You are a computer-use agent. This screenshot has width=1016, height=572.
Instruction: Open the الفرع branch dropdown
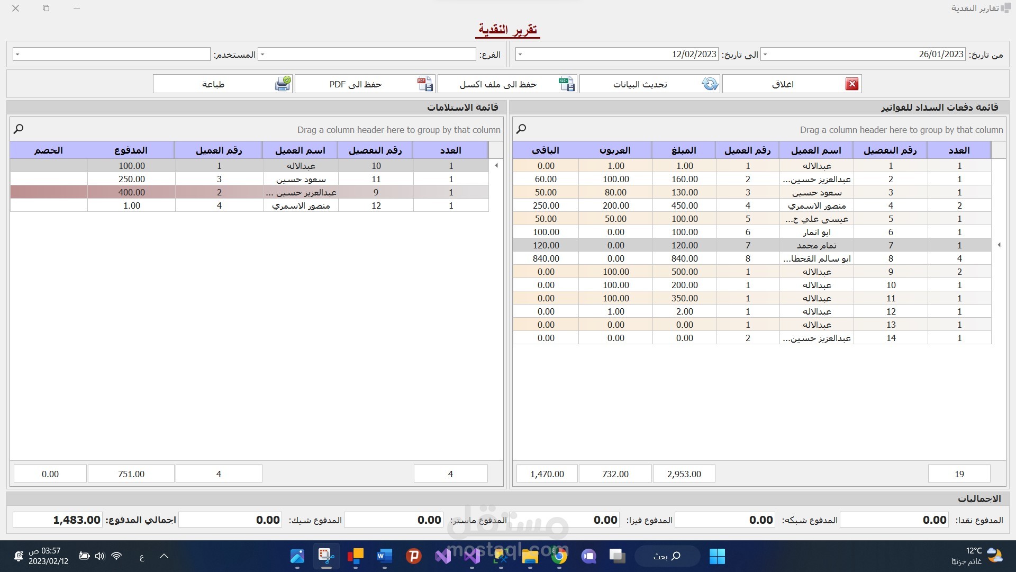[262, 55]
